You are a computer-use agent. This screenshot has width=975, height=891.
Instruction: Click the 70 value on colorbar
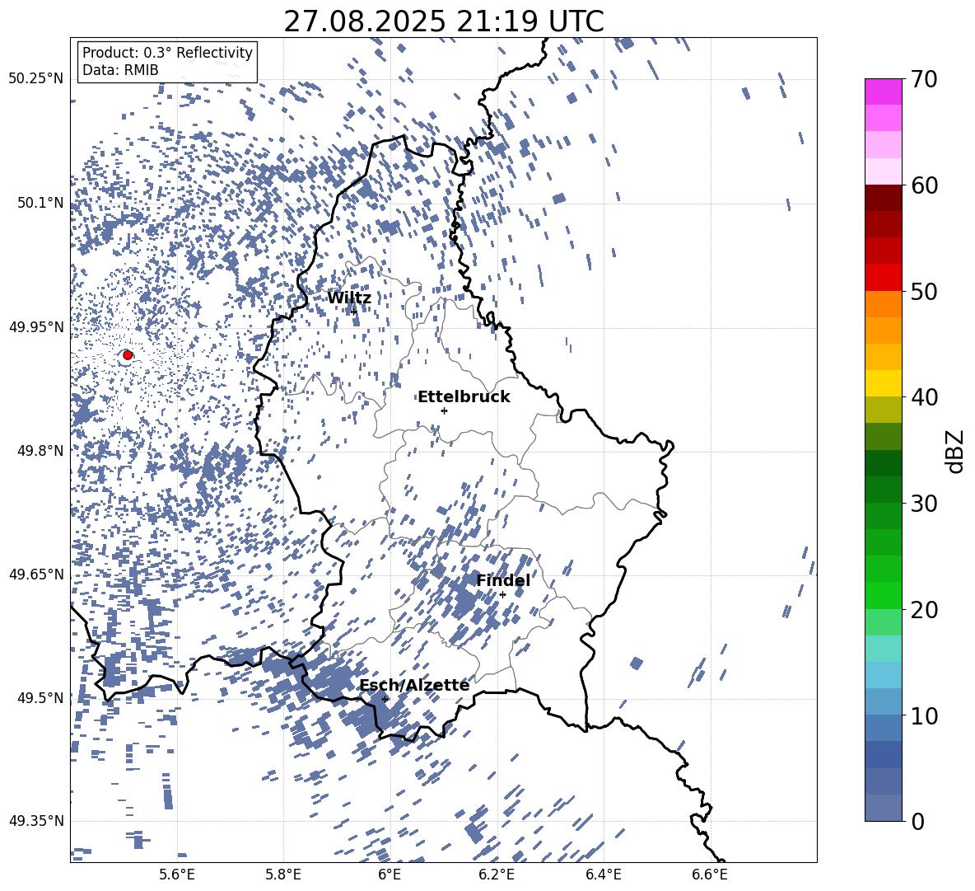[924, 79]
